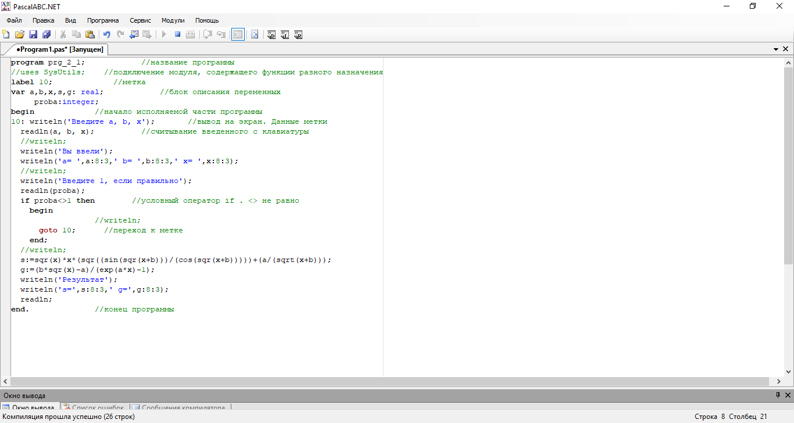Click the toolbar icon marked L
Screen dimensions: 794x423
coord(285,35)
